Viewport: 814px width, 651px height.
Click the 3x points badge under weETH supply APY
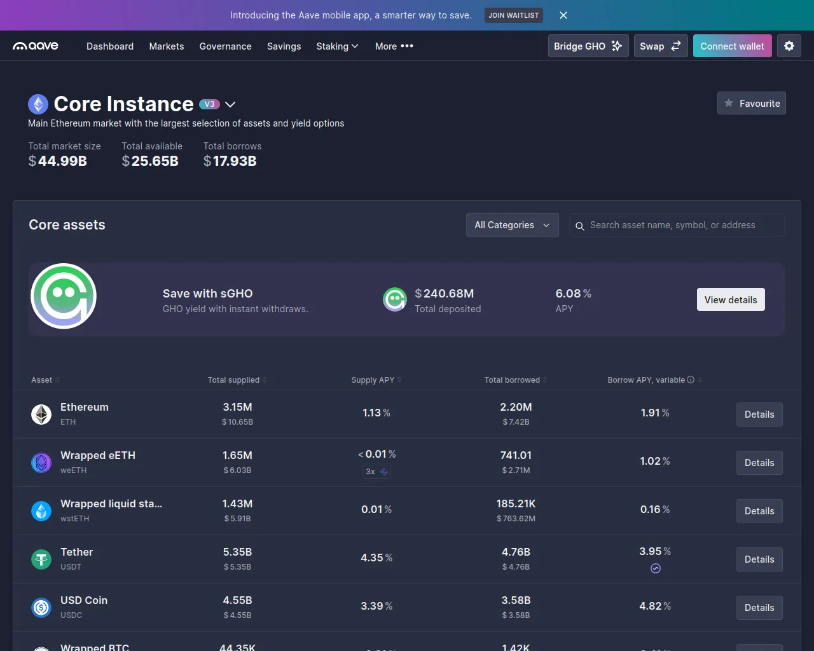pos(376,472)
